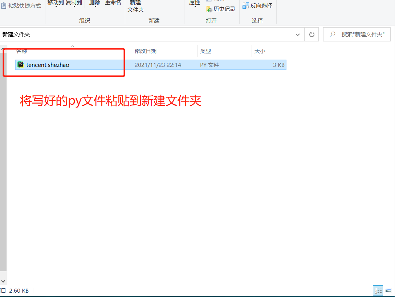Image resolution: width=395 pixels, height=297 pixels.
Task: Click the Paste shortcut (粘贴快捷方式) button
Action: pos(21,5)
